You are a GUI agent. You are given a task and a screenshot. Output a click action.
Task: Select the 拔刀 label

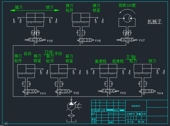point(49,7)
